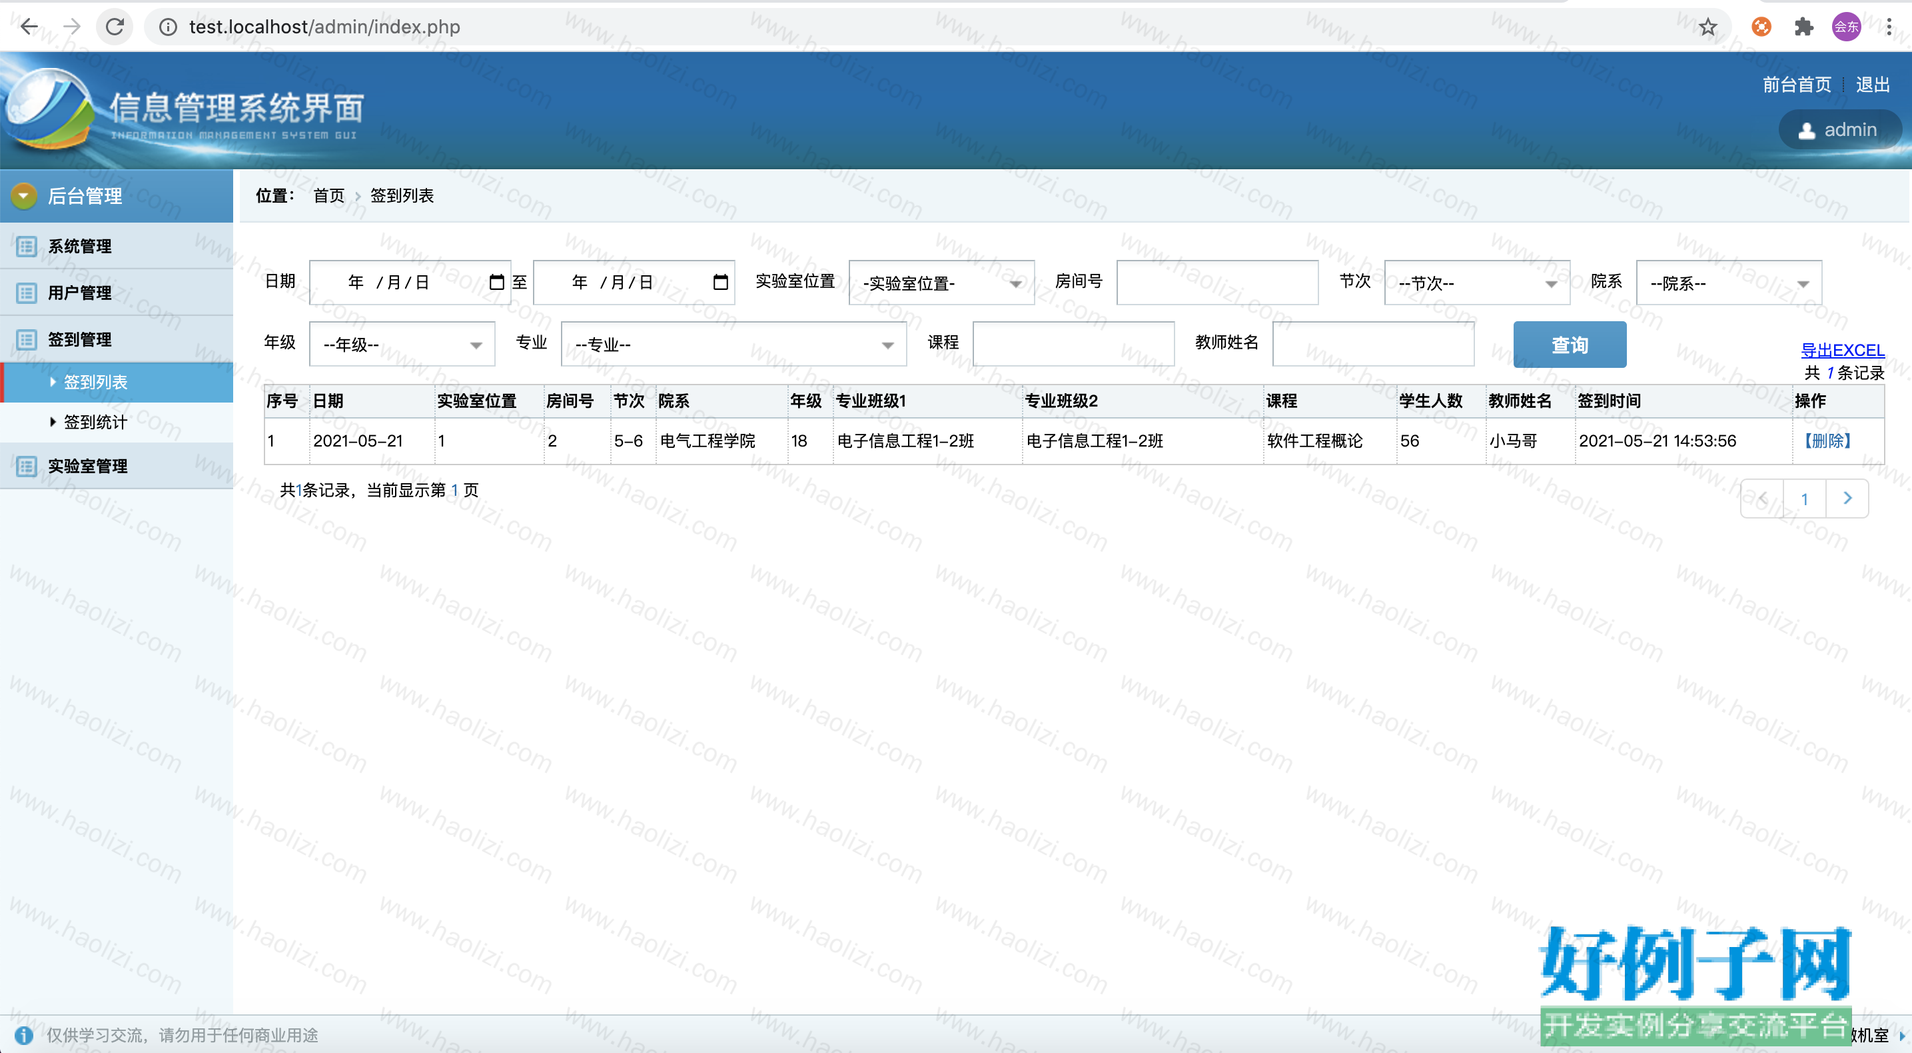Open the 年级 dropdown

[402, 344]
